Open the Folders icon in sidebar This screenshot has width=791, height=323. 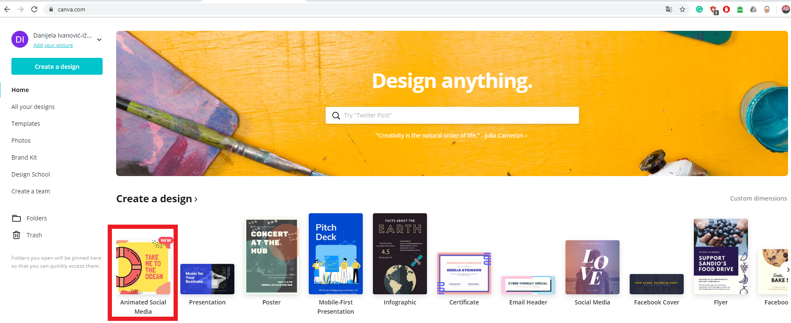(16, 218)
